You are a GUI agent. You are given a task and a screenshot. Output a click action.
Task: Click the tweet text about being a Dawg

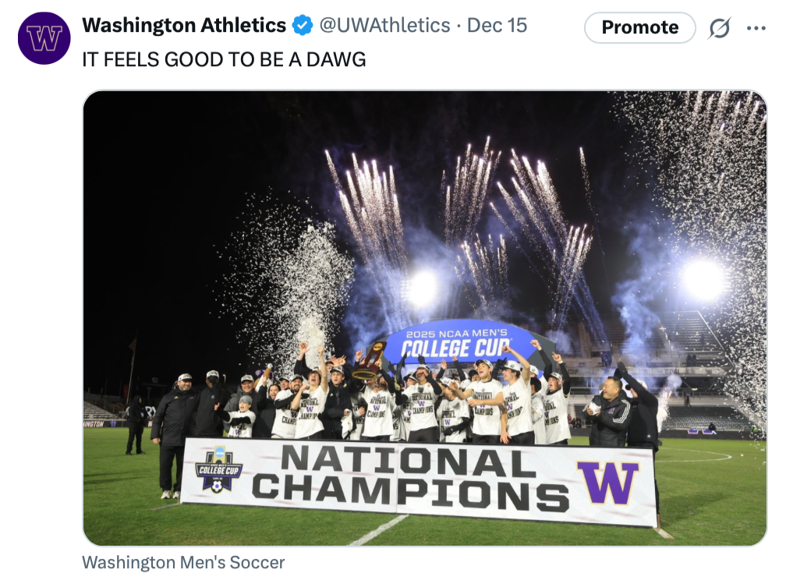[224, 60]
